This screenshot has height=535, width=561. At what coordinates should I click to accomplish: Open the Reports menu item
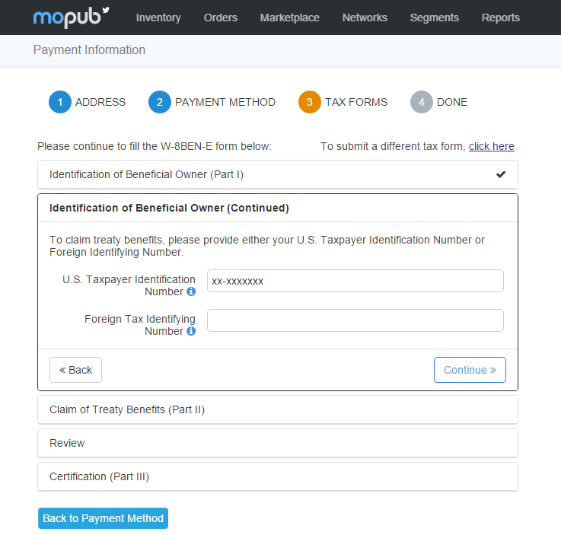pyautogui.click(x=500, y=18)
